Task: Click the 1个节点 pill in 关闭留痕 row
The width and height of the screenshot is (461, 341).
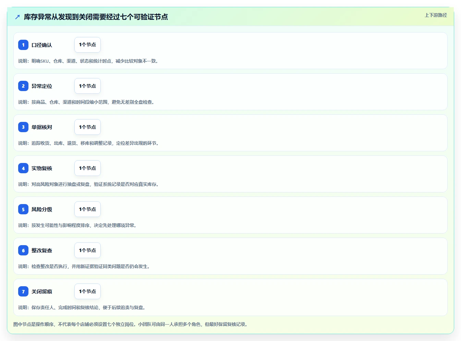Action: pyautogui.click(x=87, y=291)
